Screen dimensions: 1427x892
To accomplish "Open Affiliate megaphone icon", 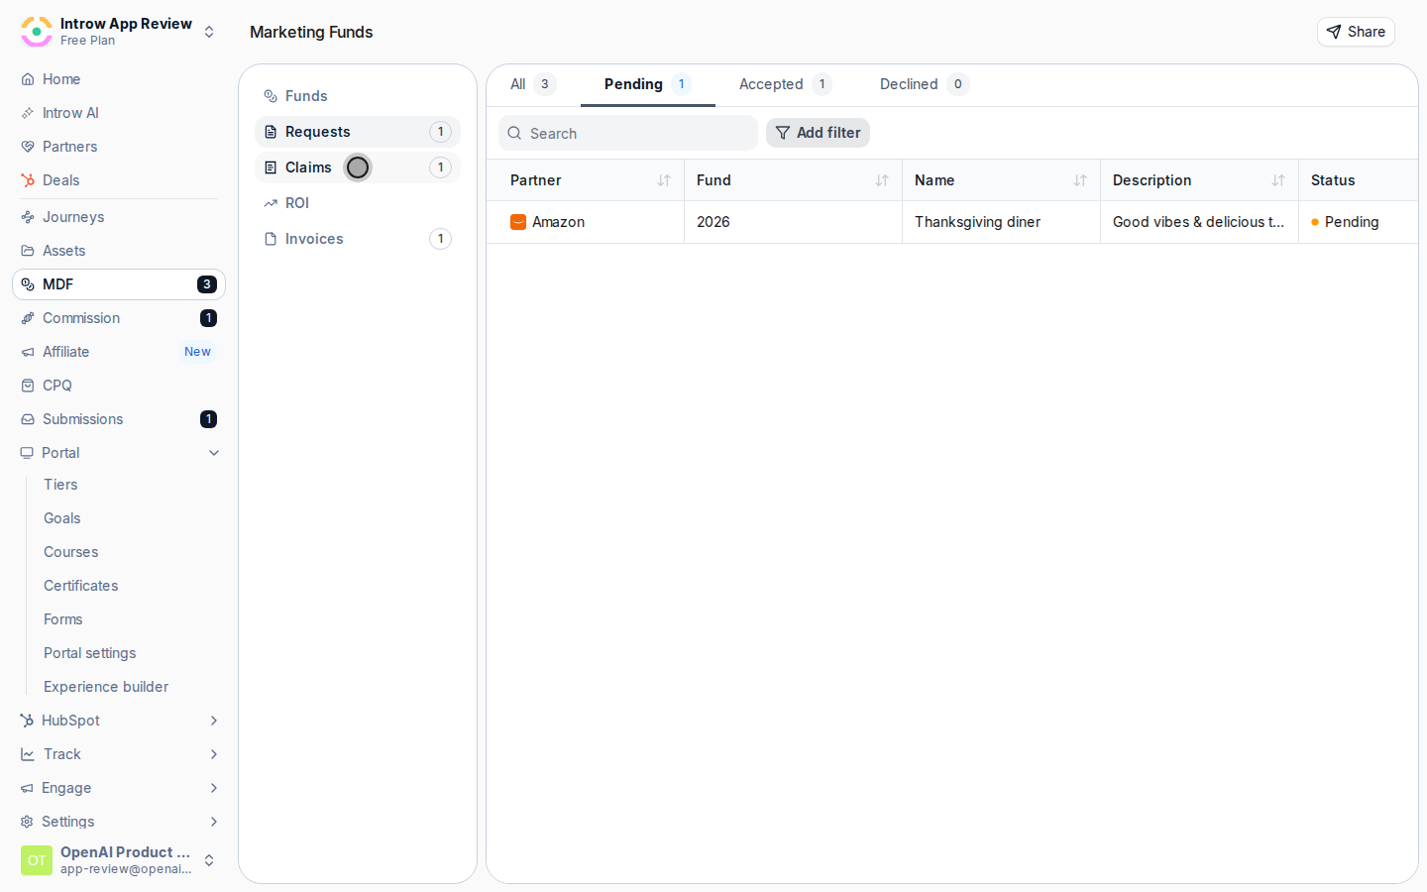I will pos(28,352).
